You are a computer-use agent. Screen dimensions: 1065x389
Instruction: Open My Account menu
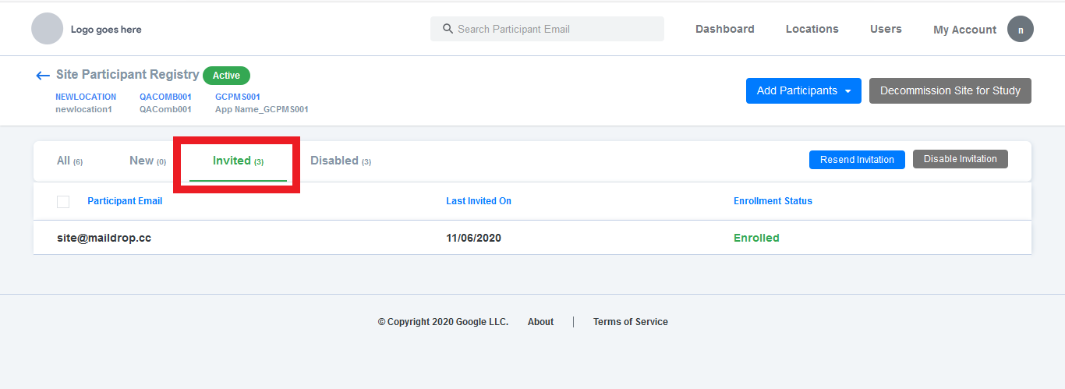click(964, 30)
